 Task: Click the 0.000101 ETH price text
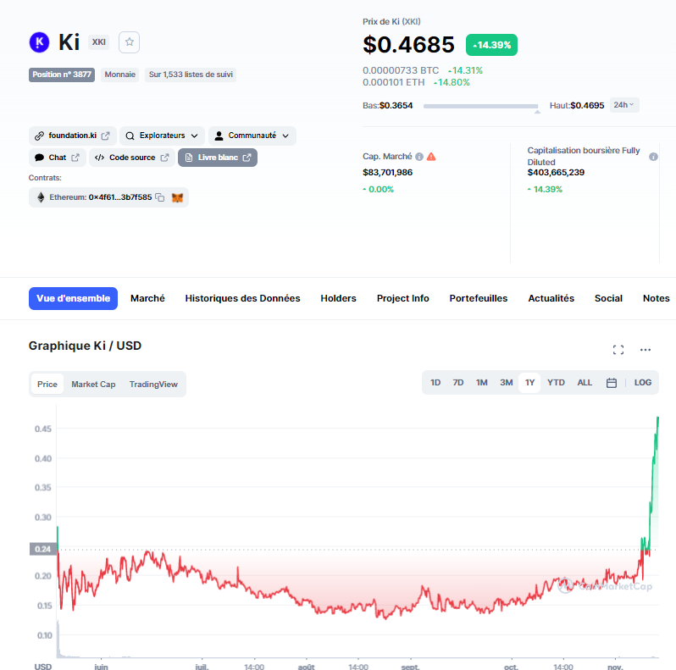tap(394, 82)
